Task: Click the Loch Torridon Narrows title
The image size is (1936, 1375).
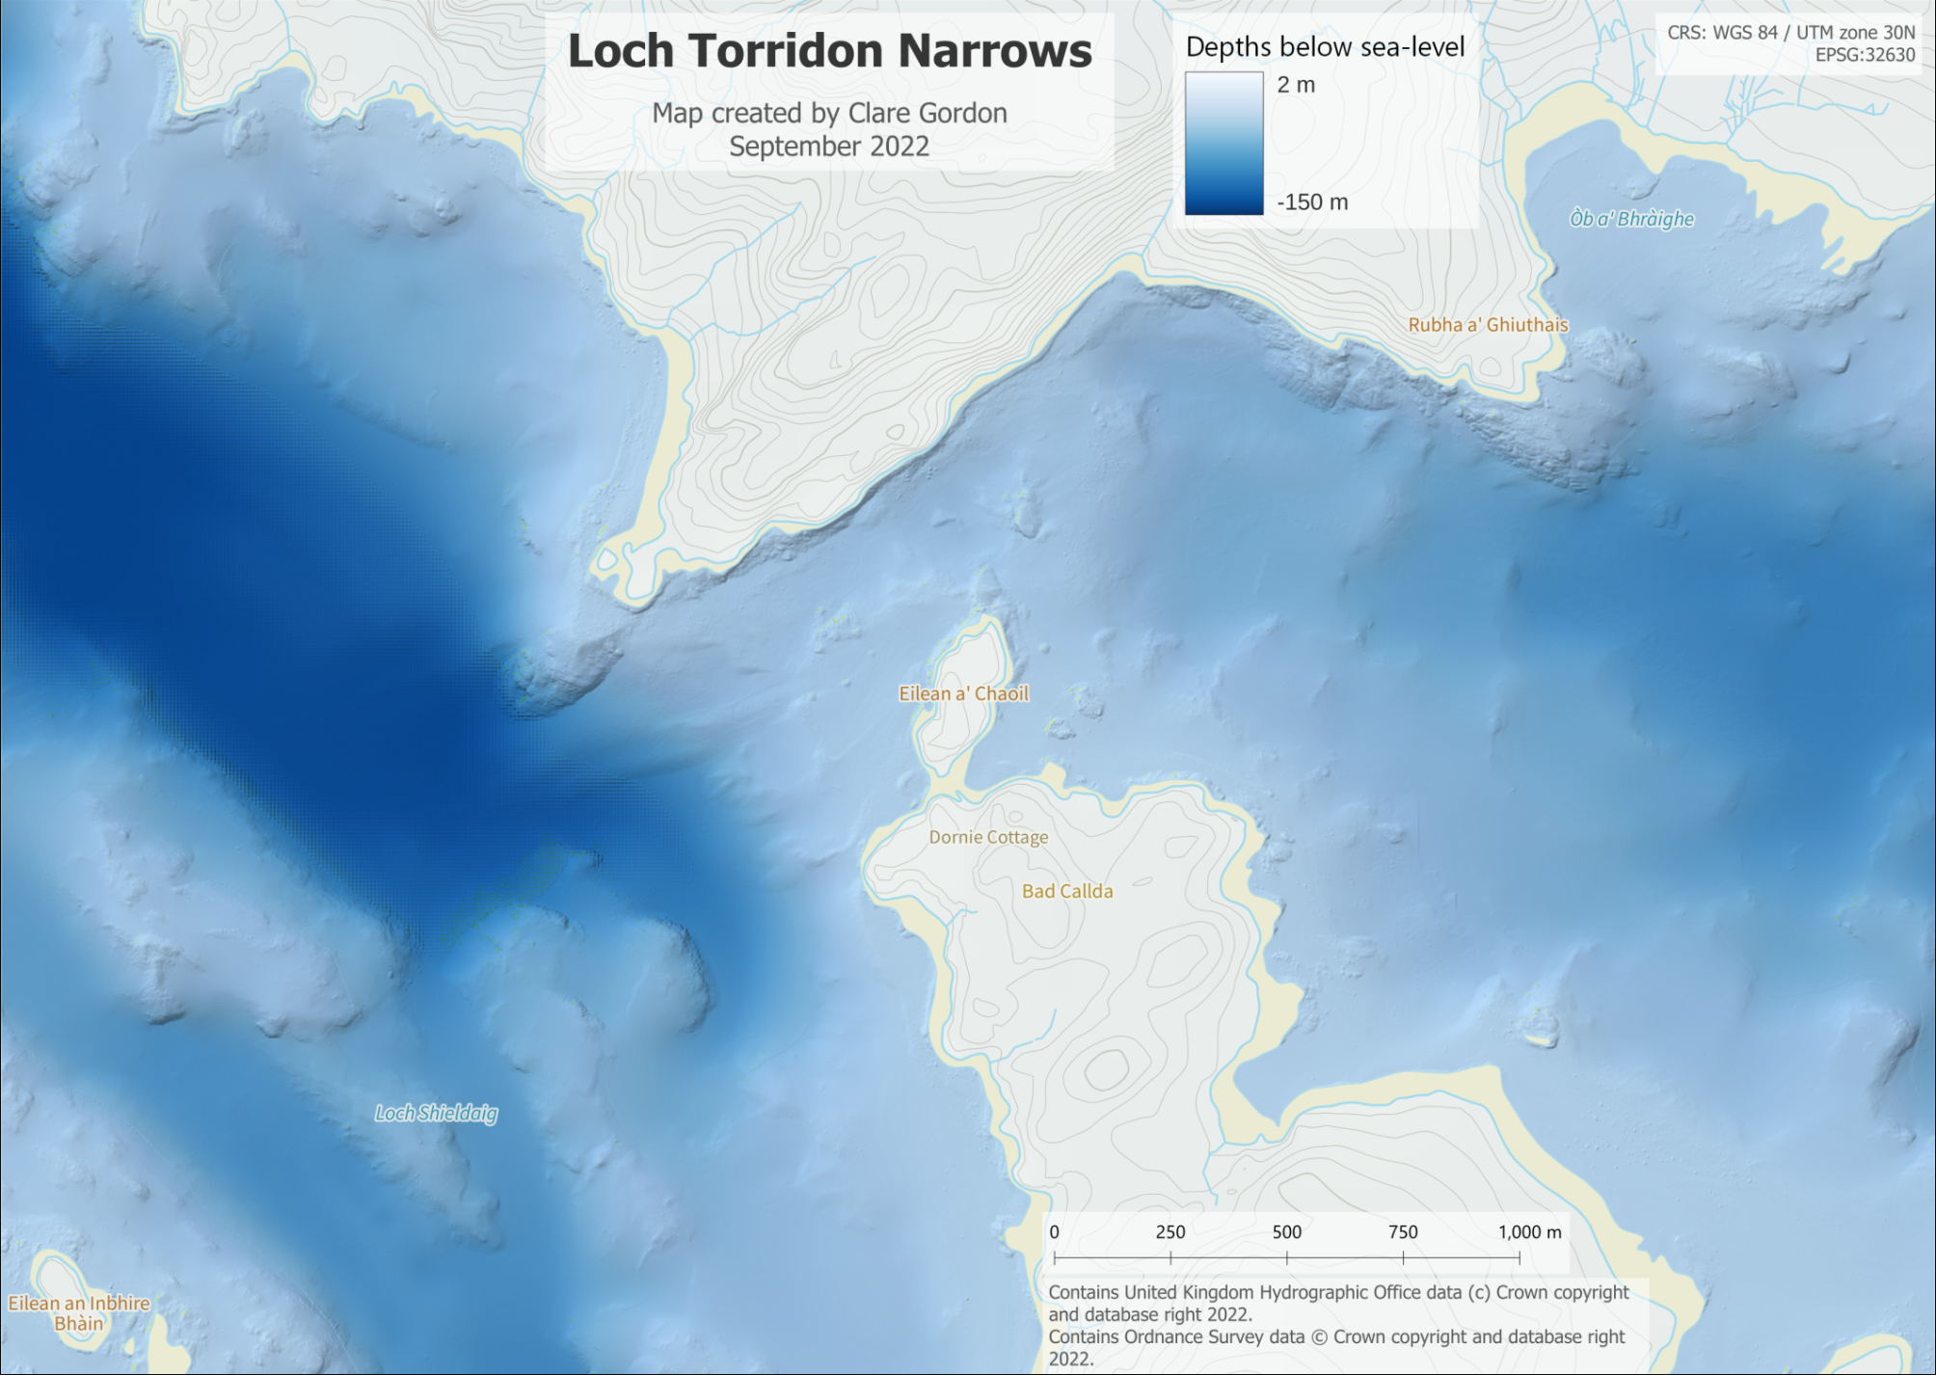Action: [x=835, y=51]
